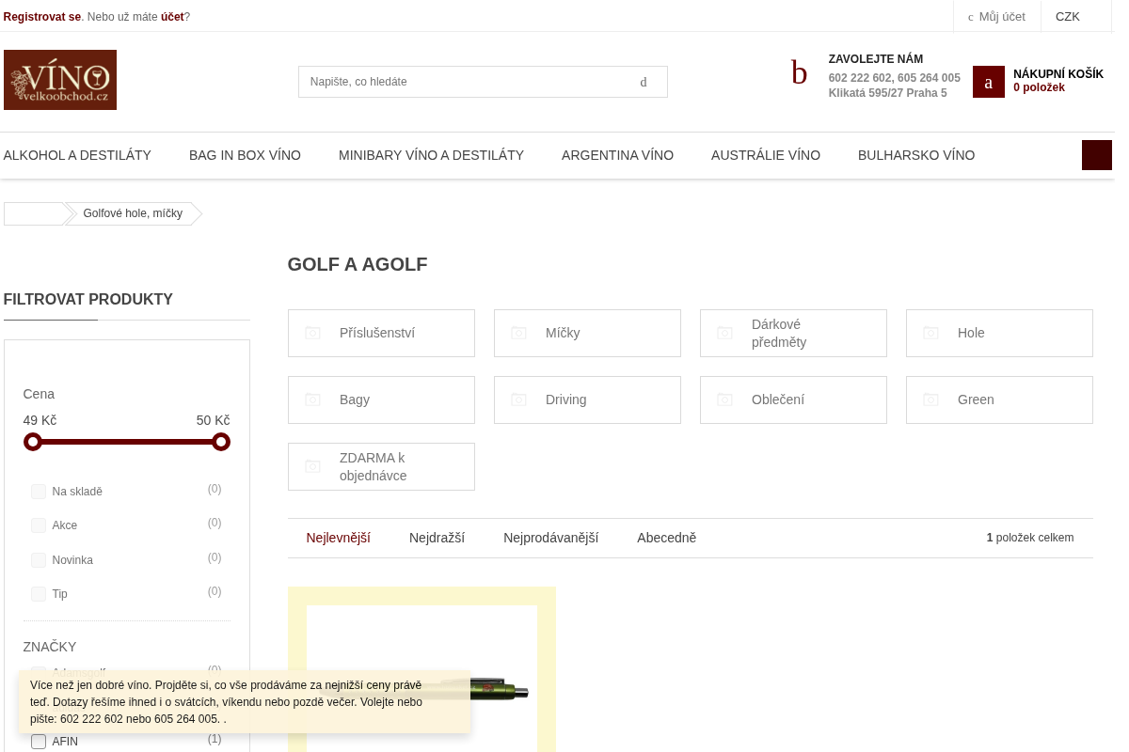Toggle the Akce filter checkbox
The height and width of the screenshot is (752, 1129).
click(39, 525)
